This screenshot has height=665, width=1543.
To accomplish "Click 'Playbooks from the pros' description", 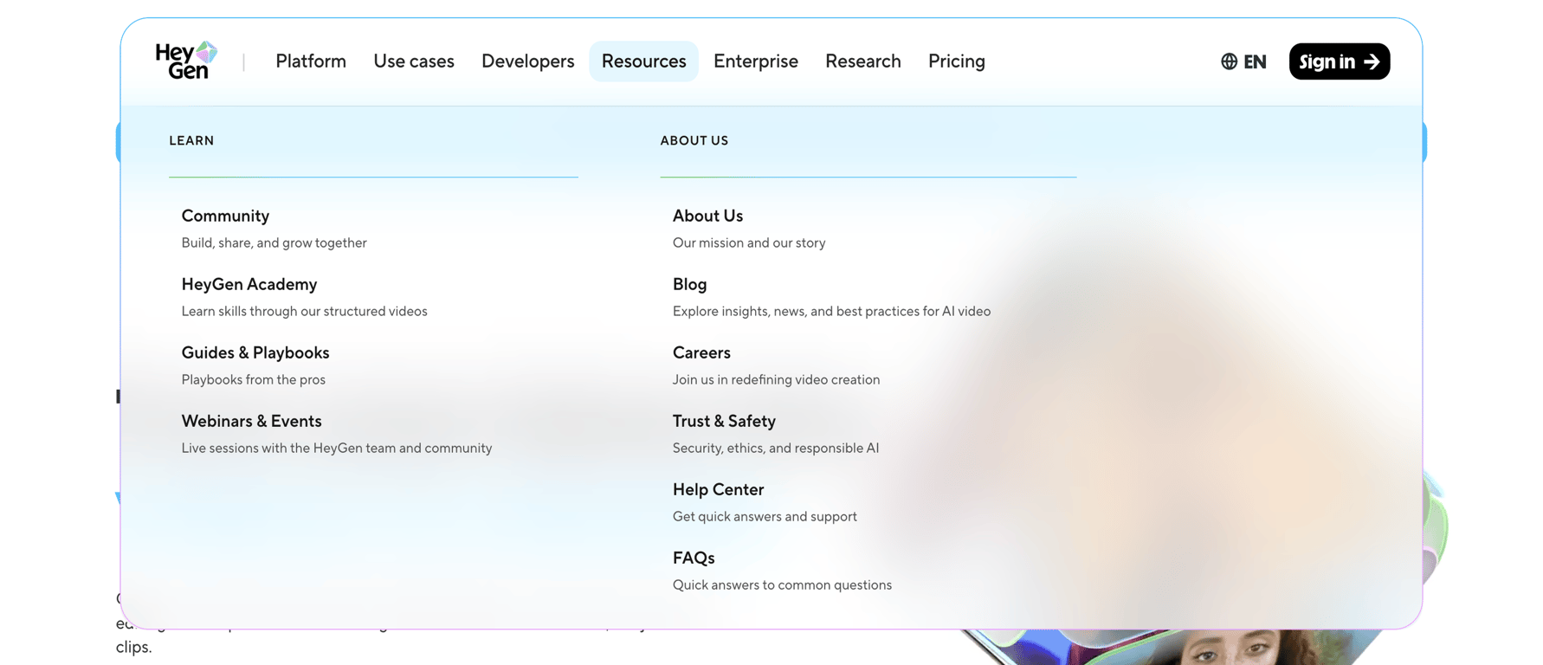I will coord(253,379).
